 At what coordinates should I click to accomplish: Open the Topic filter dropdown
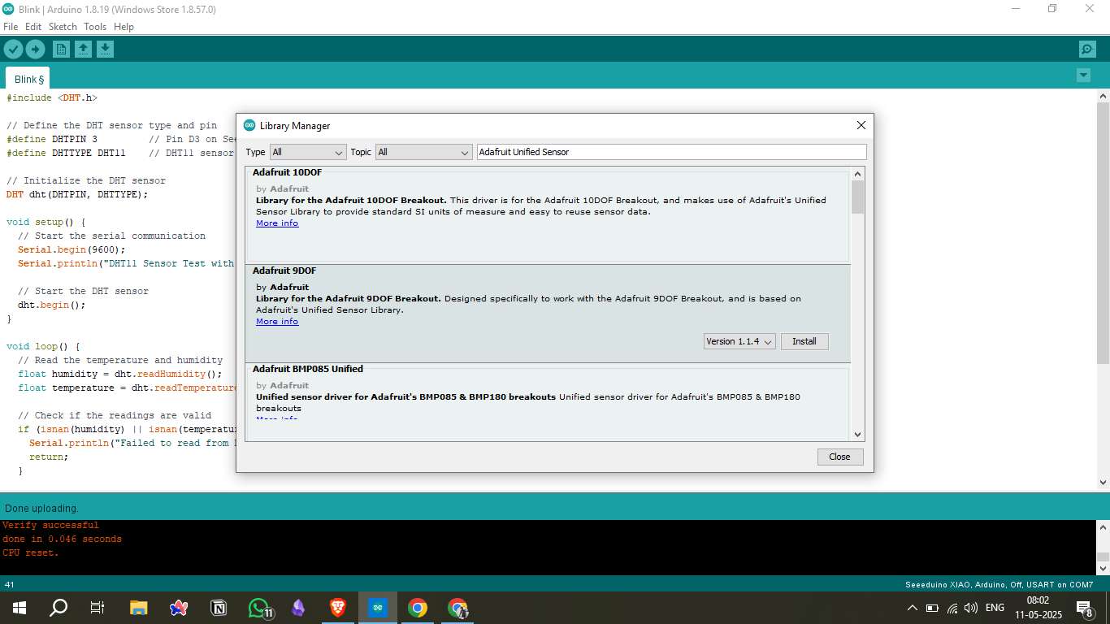pos(423,152)
